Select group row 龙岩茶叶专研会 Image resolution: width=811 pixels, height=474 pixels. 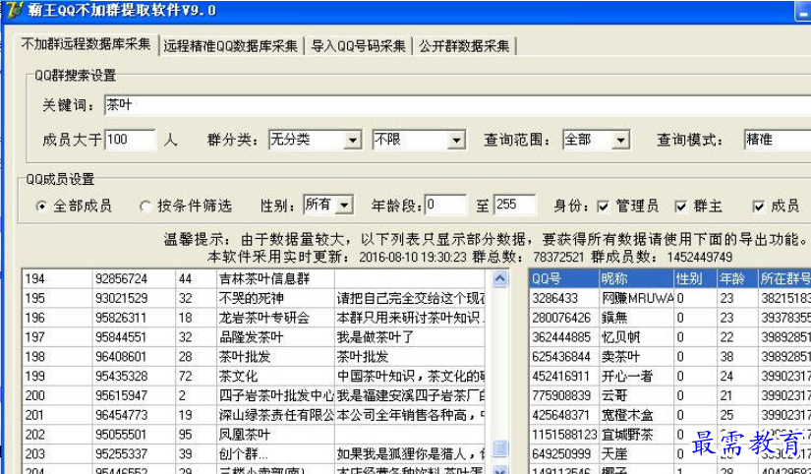click(x=254, y=318)
